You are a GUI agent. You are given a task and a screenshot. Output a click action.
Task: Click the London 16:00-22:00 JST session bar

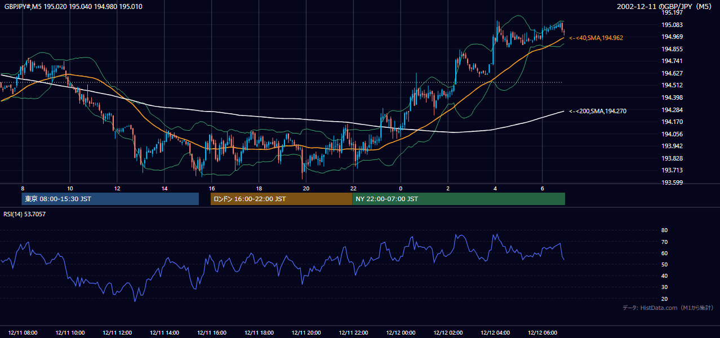[x=281, y=199]
